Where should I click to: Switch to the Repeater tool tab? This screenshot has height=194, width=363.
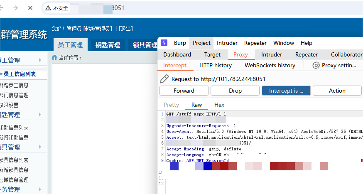click(x=306, y=55)
